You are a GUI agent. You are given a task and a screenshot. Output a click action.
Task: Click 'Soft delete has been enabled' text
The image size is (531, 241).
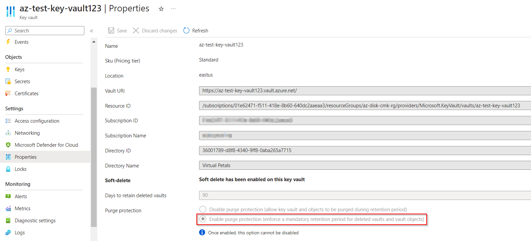(252, 179)
